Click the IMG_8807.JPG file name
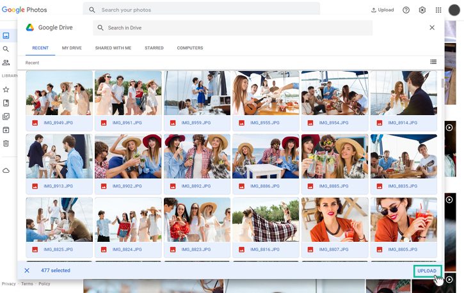This screenshot has height=293, width=464. coord(333,249)
